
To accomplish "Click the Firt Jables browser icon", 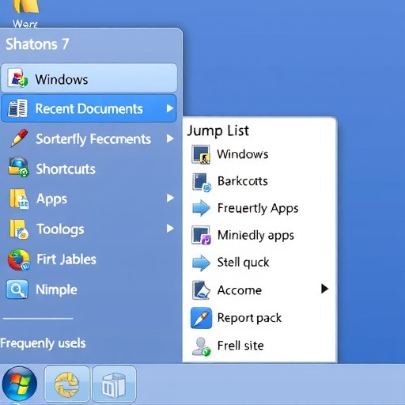I will click(x=19, y=259).
